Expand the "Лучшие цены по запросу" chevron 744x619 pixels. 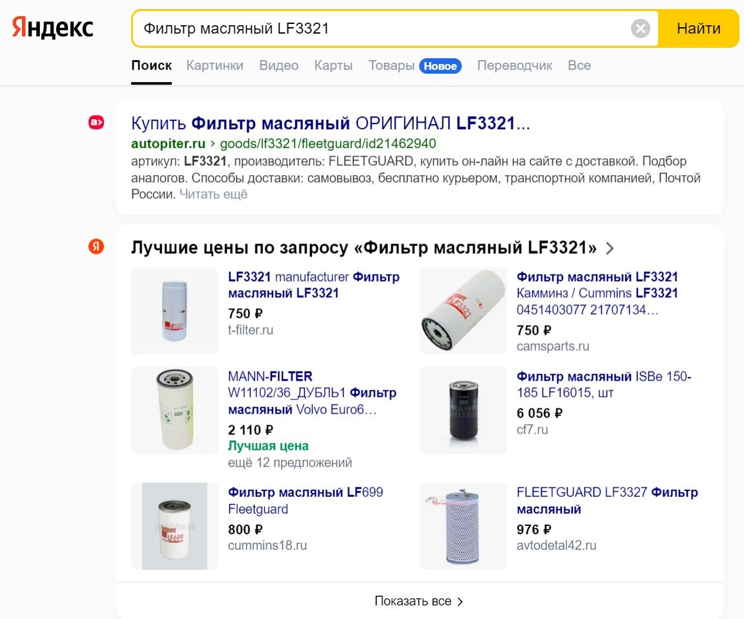click(610, 248)
